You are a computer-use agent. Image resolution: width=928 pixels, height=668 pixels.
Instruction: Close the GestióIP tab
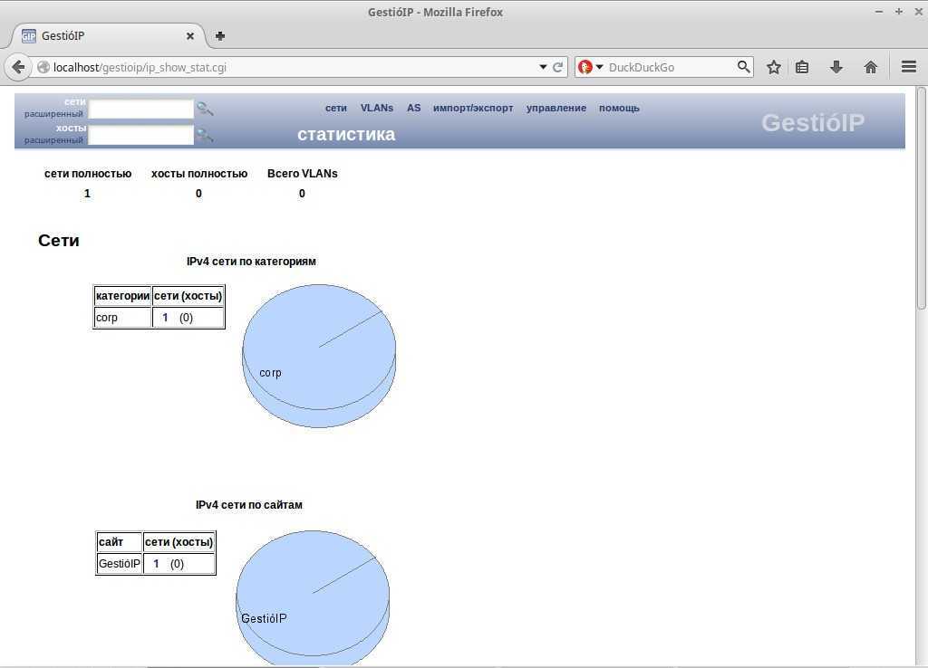[x=190, y=36]
